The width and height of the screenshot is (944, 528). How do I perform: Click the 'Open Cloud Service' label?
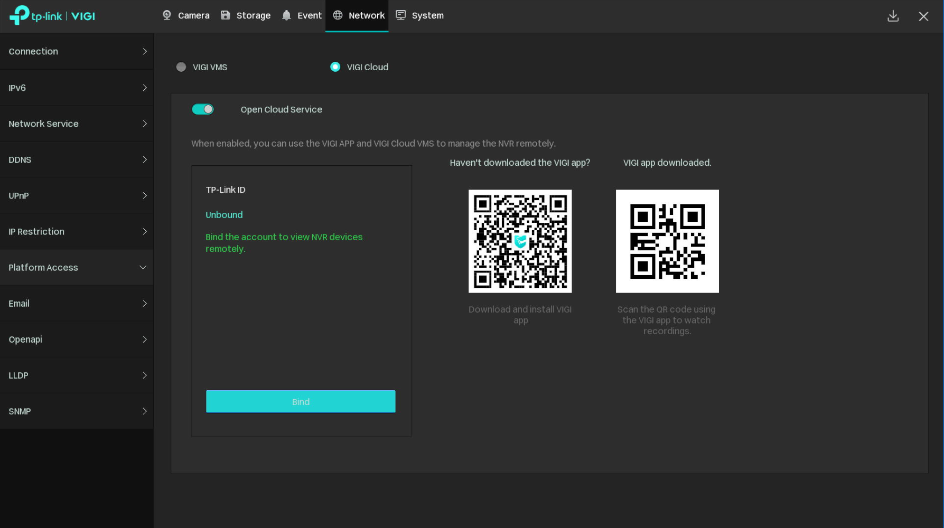tap(282, 109)
